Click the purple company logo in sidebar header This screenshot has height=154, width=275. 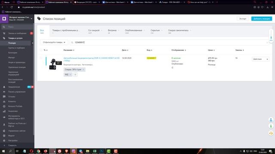(4, 19)
